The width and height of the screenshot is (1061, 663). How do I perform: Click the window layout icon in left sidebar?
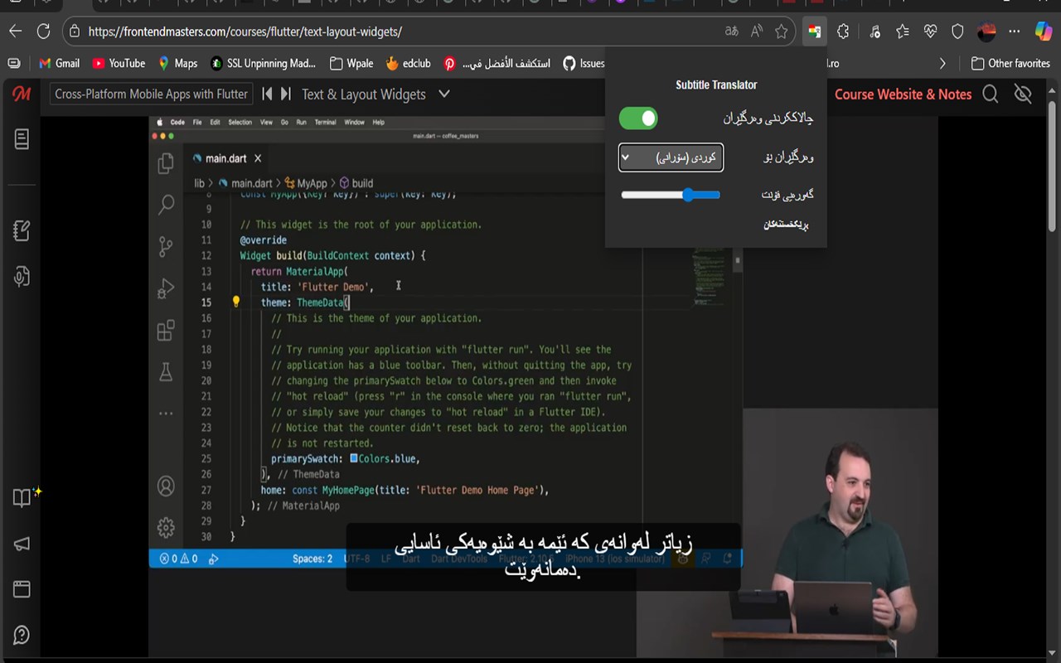tap(22, 589)
